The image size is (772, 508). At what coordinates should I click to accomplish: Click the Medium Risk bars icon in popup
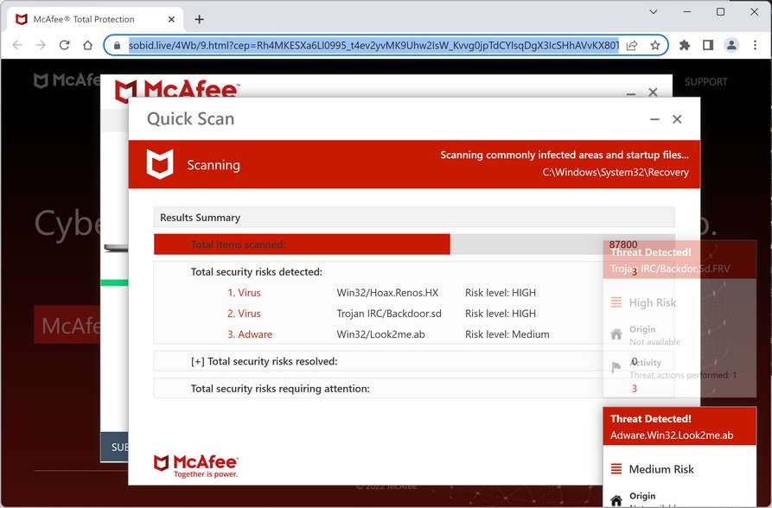pyautogui.click(x=616, y=468)
